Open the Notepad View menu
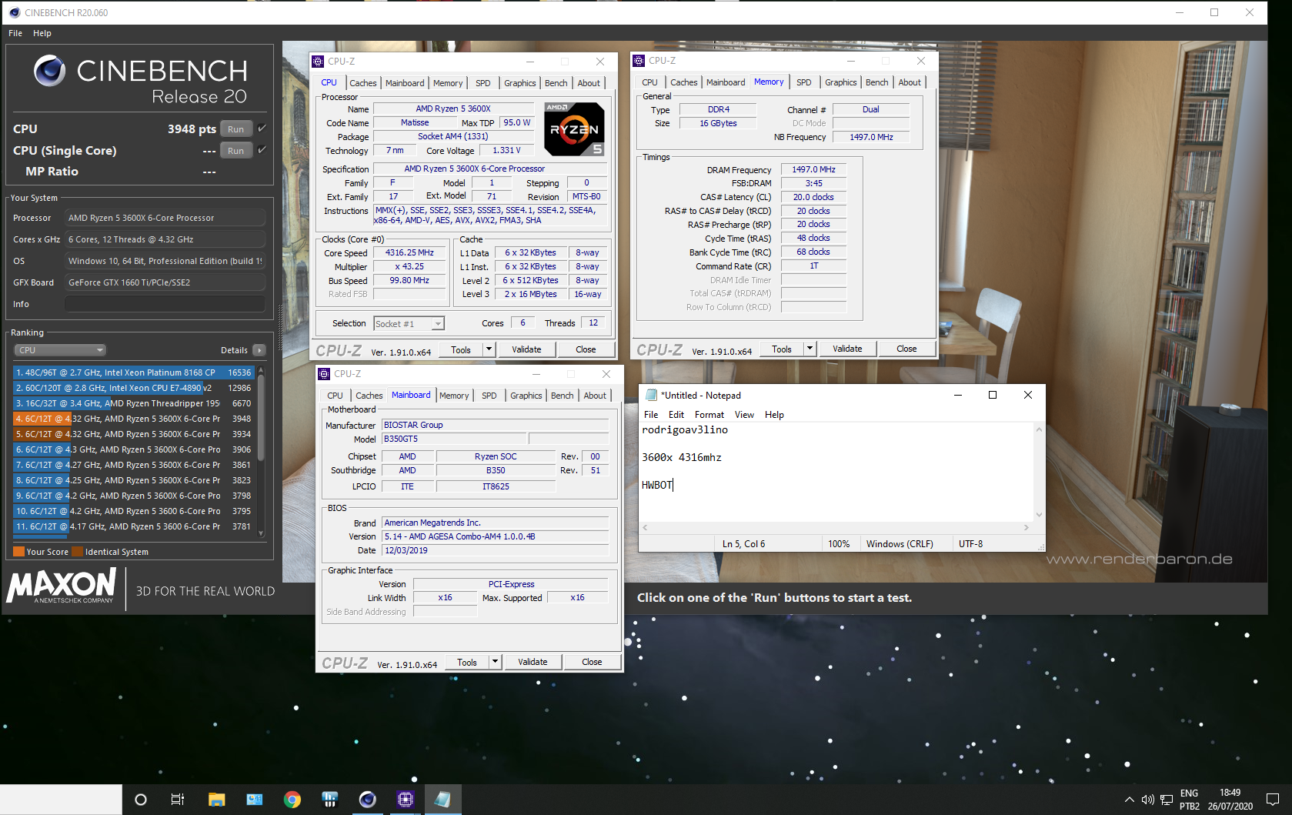Image resolution: width=1292 pixels, height=815 pixels. [744, 414]
